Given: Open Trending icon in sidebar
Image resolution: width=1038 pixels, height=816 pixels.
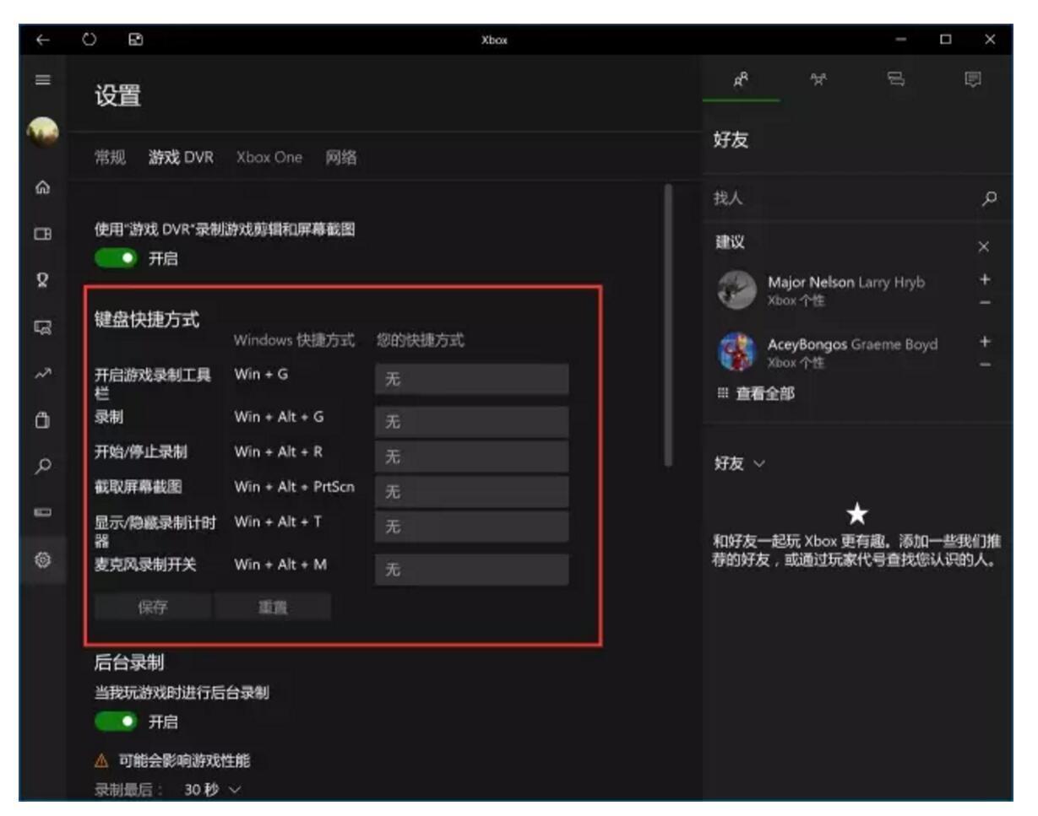Looking at the screenshot, I should pos(43,372).
